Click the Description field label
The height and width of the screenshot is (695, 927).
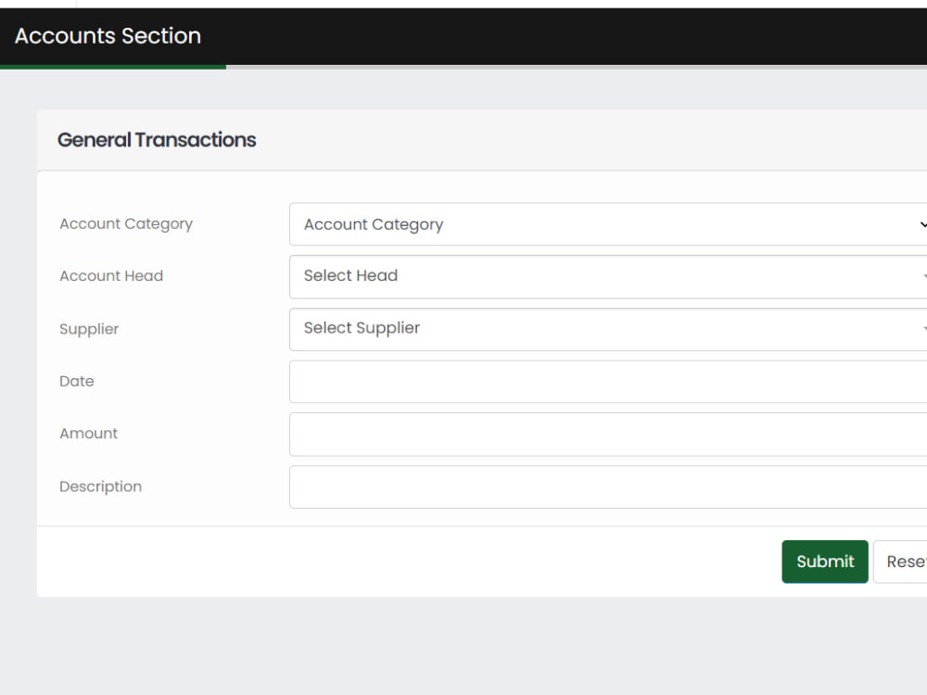pyautogui.click(x=100, y=487)
